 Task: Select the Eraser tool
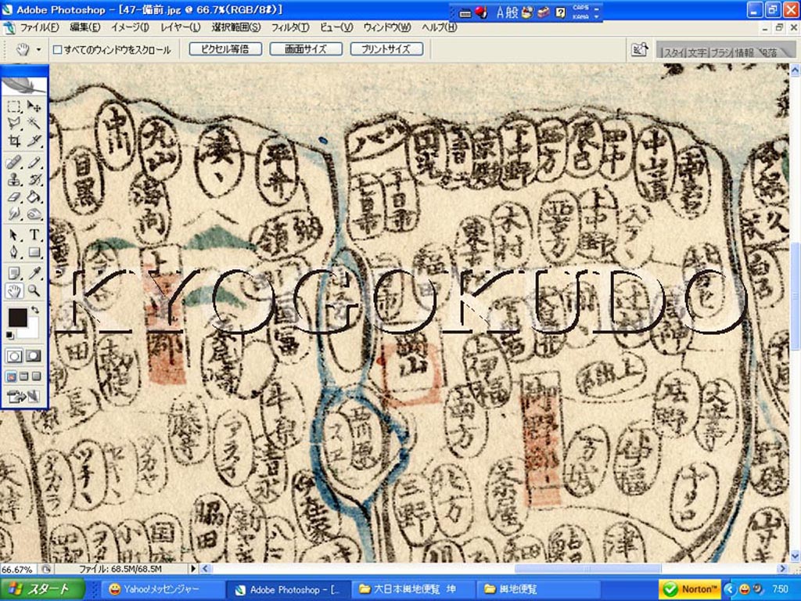[14, 196]
